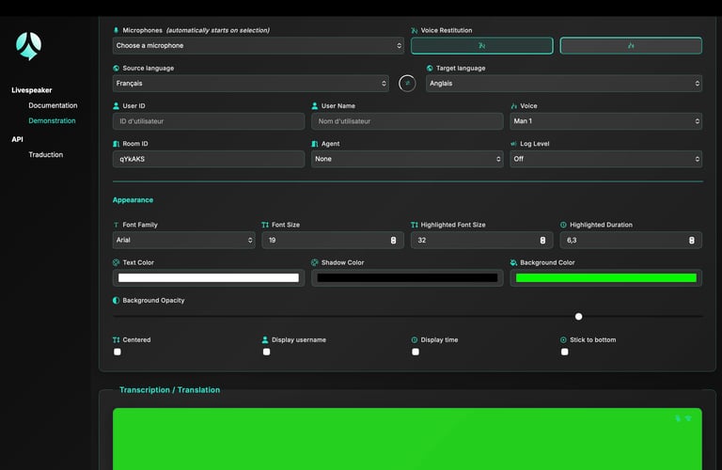
Task: Open the Source language dropdown showing Français
Action: click(x=251, y=84)
